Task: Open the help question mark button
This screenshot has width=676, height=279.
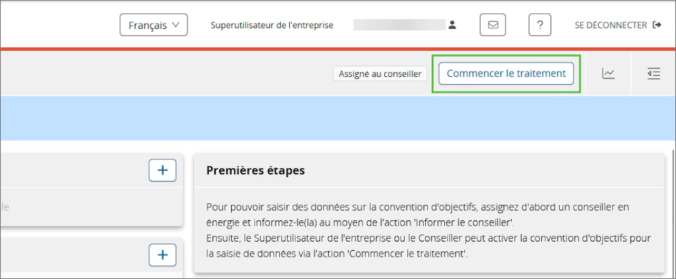Action: point(540,25)
